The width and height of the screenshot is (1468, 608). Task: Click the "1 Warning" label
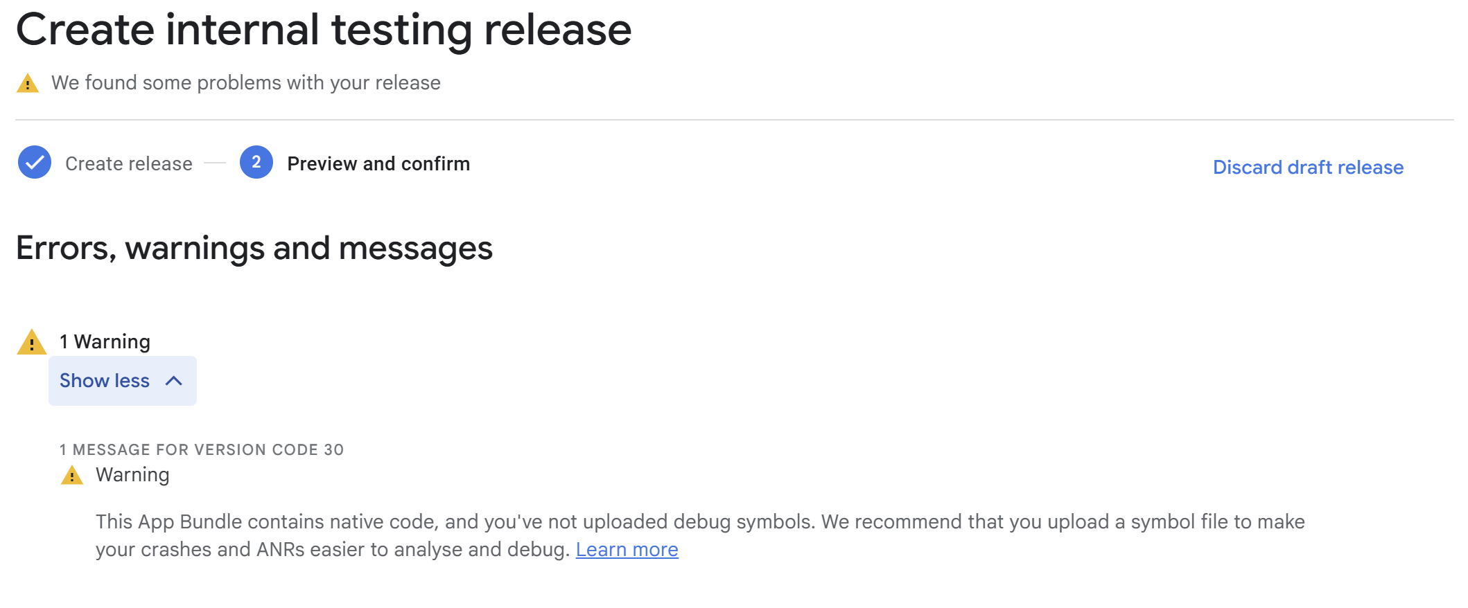point(104,341)
